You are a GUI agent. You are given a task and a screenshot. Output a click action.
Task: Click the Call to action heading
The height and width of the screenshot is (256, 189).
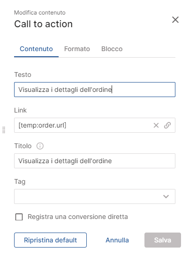coord(44,24)
